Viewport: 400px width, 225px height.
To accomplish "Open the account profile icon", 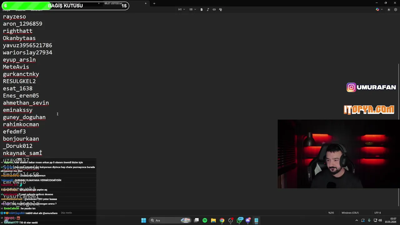I will pos(389,9).
